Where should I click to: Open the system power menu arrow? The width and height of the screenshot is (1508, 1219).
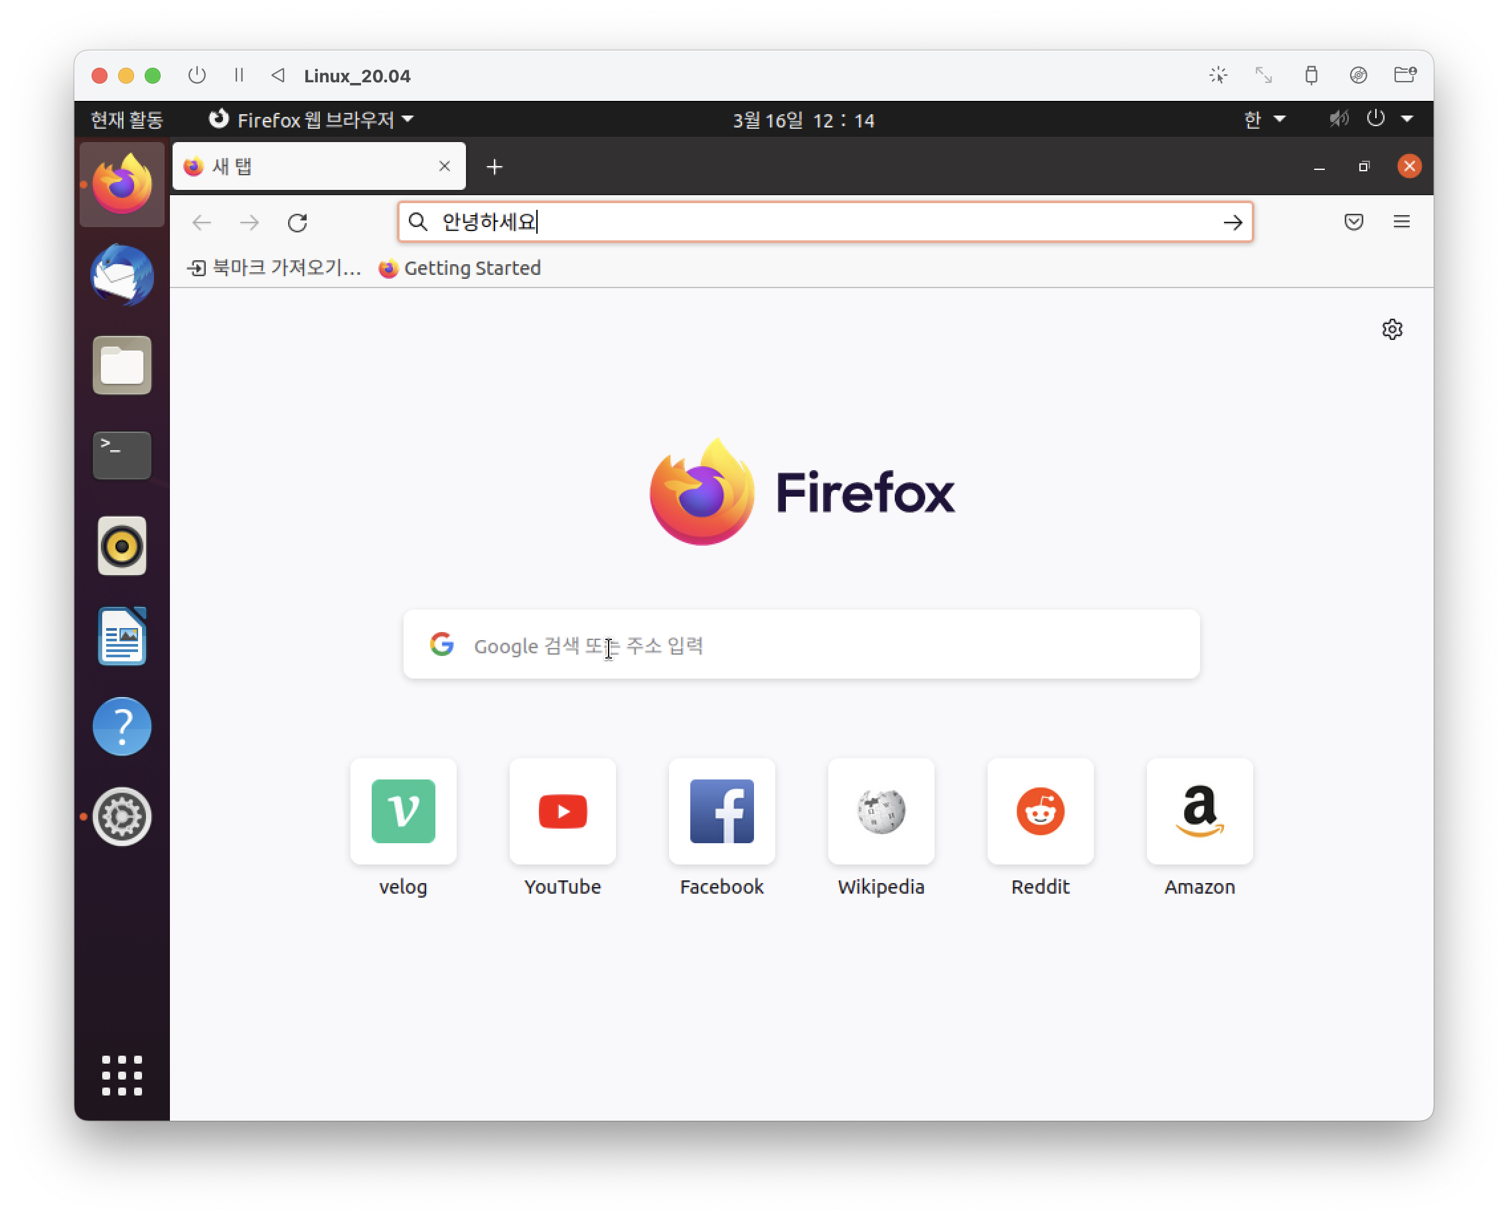pyautogui.click(x=1407, y=119)
